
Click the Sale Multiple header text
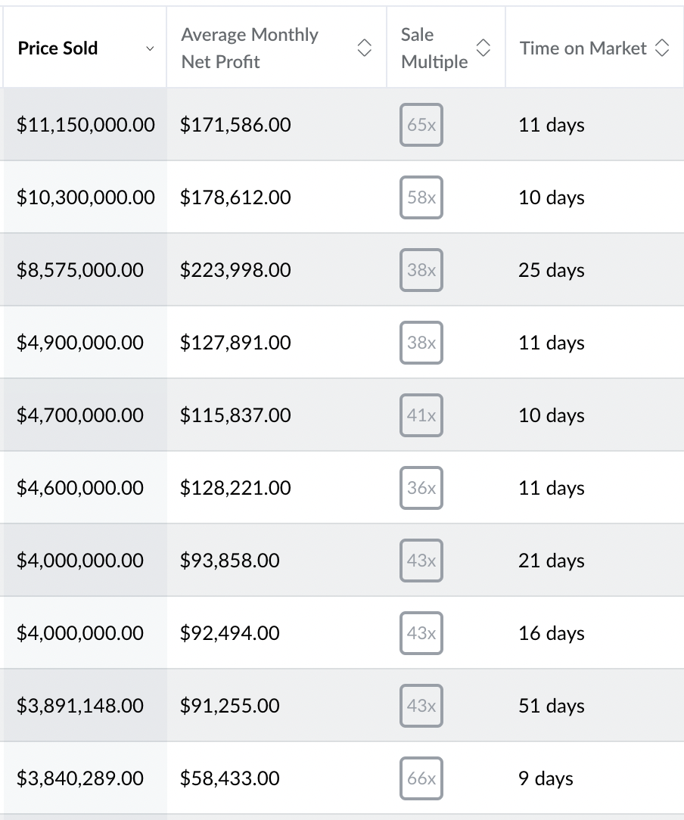pyautogui.click(x=434, y=48)
